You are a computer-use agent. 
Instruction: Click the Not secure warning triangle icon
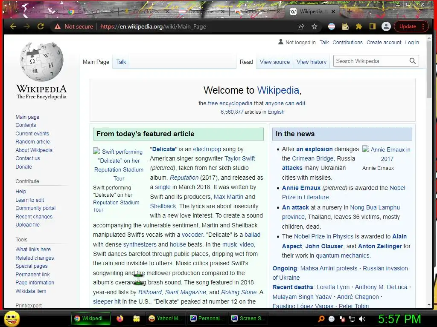pos(58,26)
